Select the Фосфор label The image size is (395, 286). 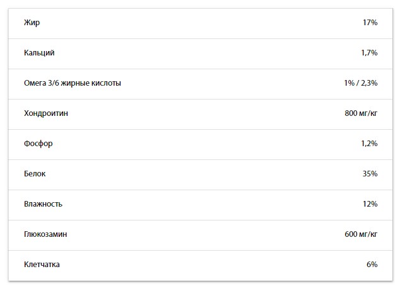click(x=38, y=144)
